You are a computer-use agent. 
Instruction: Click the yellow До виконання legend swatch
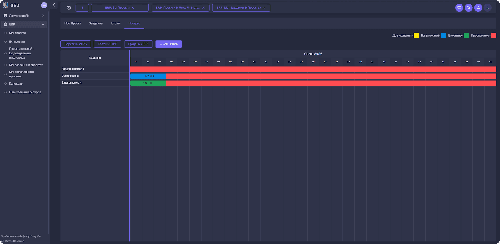tap(416, 36)
